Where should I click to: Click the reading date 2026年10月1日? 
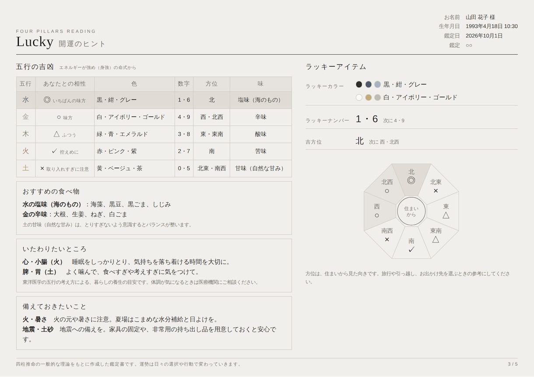tap(484, 35)
